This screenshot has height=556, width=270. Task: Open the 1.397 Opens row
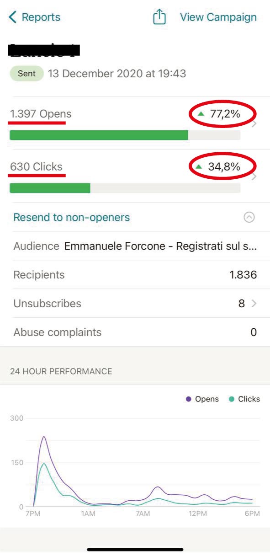[135, 123]
